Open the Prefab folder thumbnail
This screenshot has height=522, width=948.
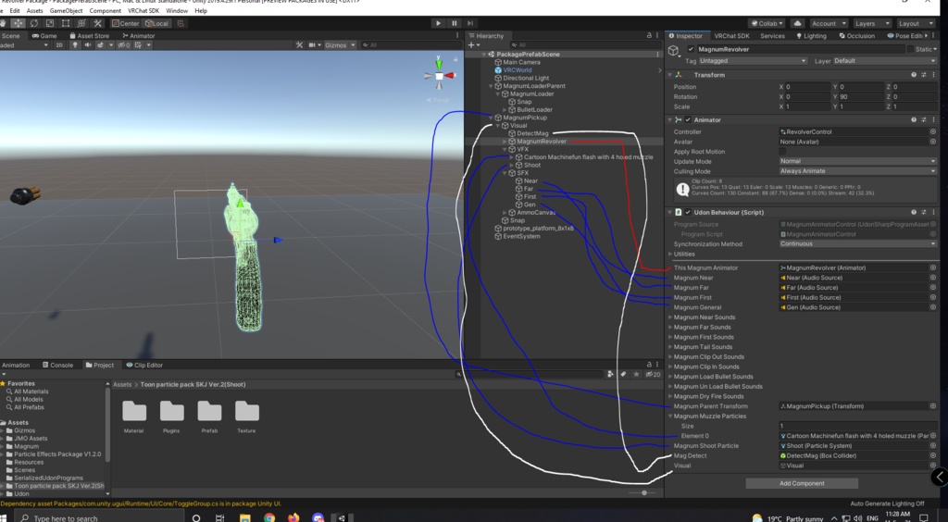209,412
